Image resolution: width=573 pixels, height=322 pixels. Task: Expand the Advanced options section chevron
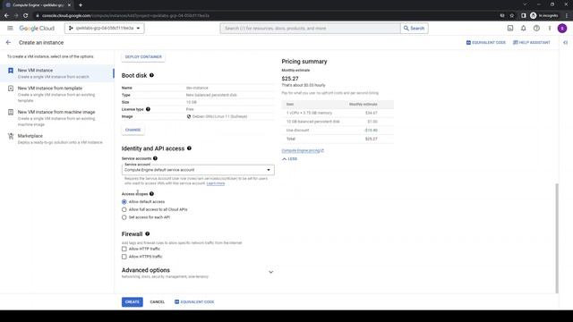[x=270, y=272]
